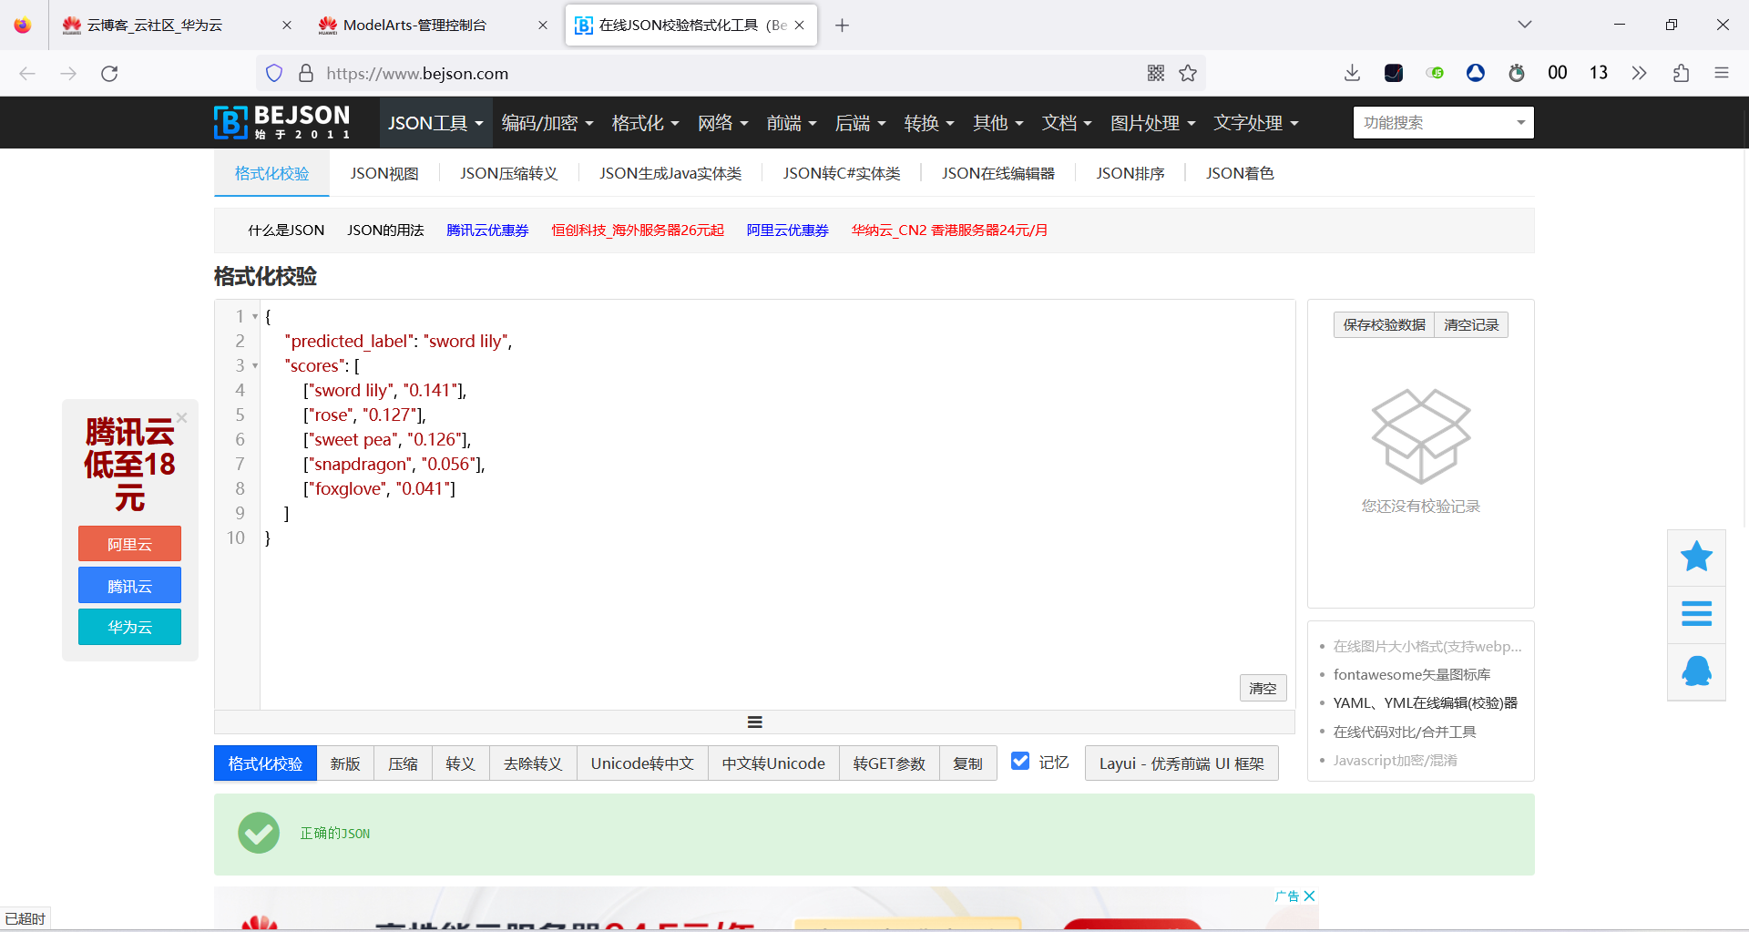The image size is (1749, 932).
Task: Click the BEJSON site logo
Action: click(x=282, y=122)
